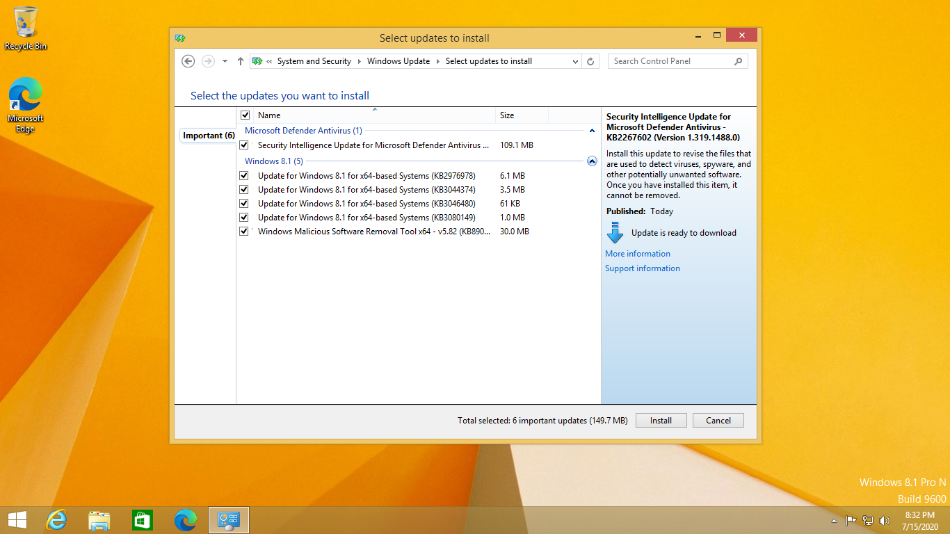Open the recent locations dropdown arrow
This screenshot has height=534, width=950.
click(225, 61)
